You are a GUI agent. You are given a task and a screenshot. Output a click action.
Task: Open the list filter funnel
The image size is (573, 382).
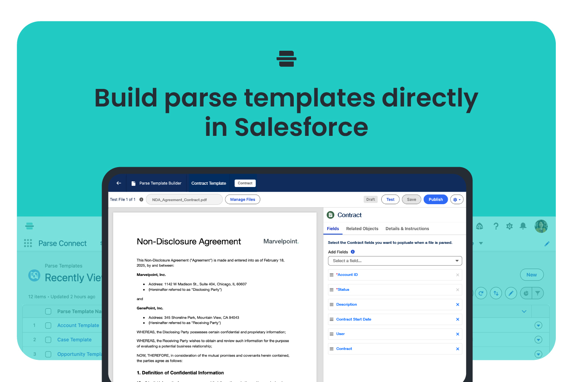(x=538, y=293)
